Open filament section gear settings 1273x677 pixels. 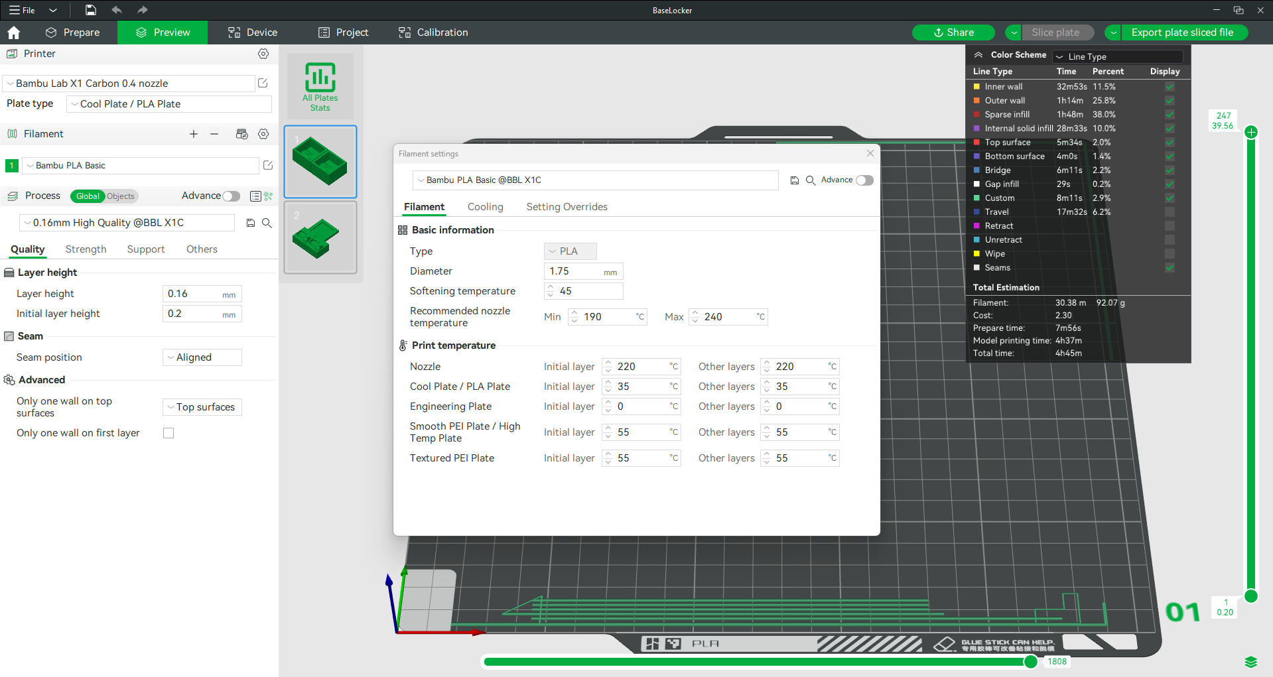[263, 134]
